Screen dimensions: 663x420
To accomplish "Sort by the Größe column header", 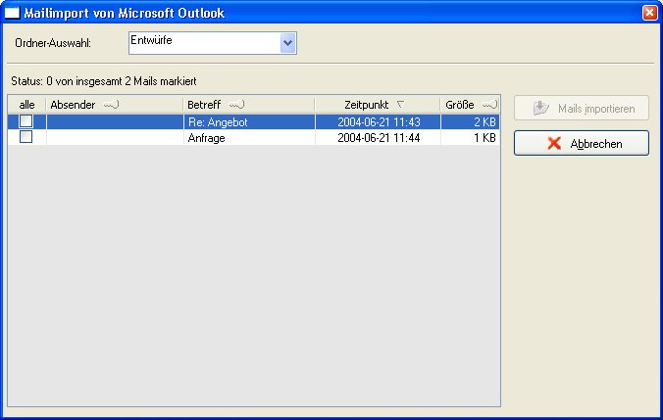I will coord(470,105).
